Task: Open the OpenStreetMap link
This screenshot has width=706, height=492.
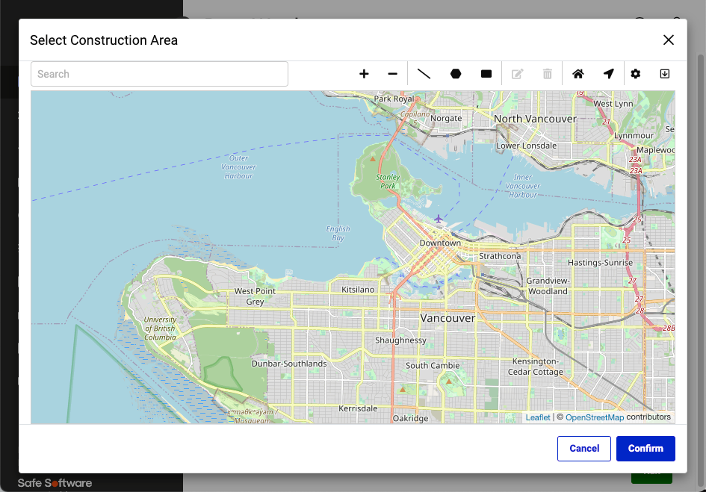Action: pyautogui.click(x=595, y=417)
